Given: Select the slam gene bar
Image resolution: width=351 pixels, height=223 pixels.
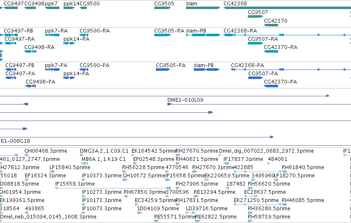Looking at the screenshot, I should (x=203, y=8).
